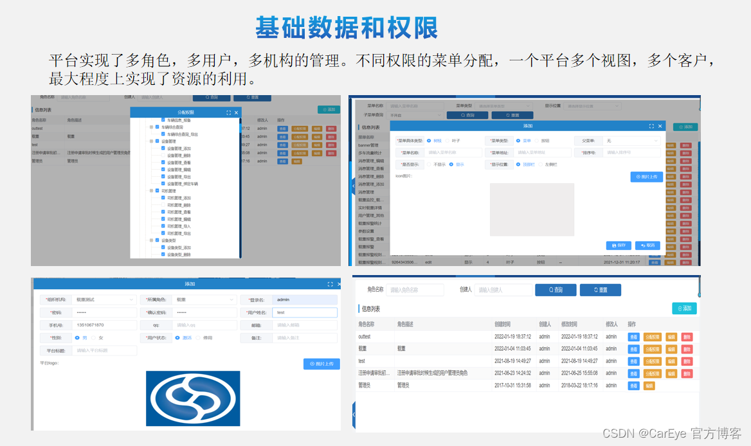This screenshot has height=446, width=751.
Task: Select the 女 gender radio button
Action: click(x=94, y=337)
